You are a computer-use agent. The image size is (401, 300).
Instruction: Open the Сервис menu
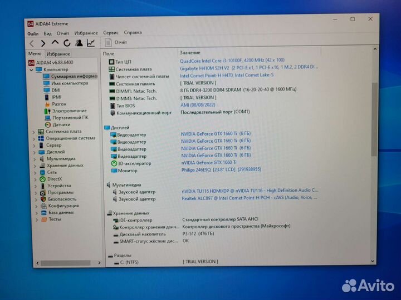[x=111, y=33]
